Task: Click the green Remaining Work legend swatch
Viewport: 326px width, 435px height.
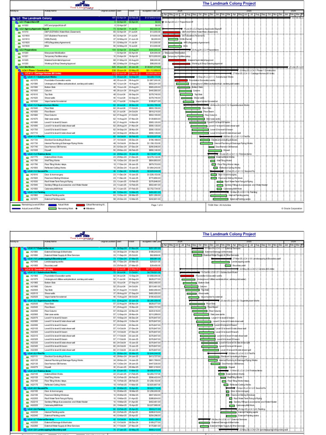Action: (52, 208)
